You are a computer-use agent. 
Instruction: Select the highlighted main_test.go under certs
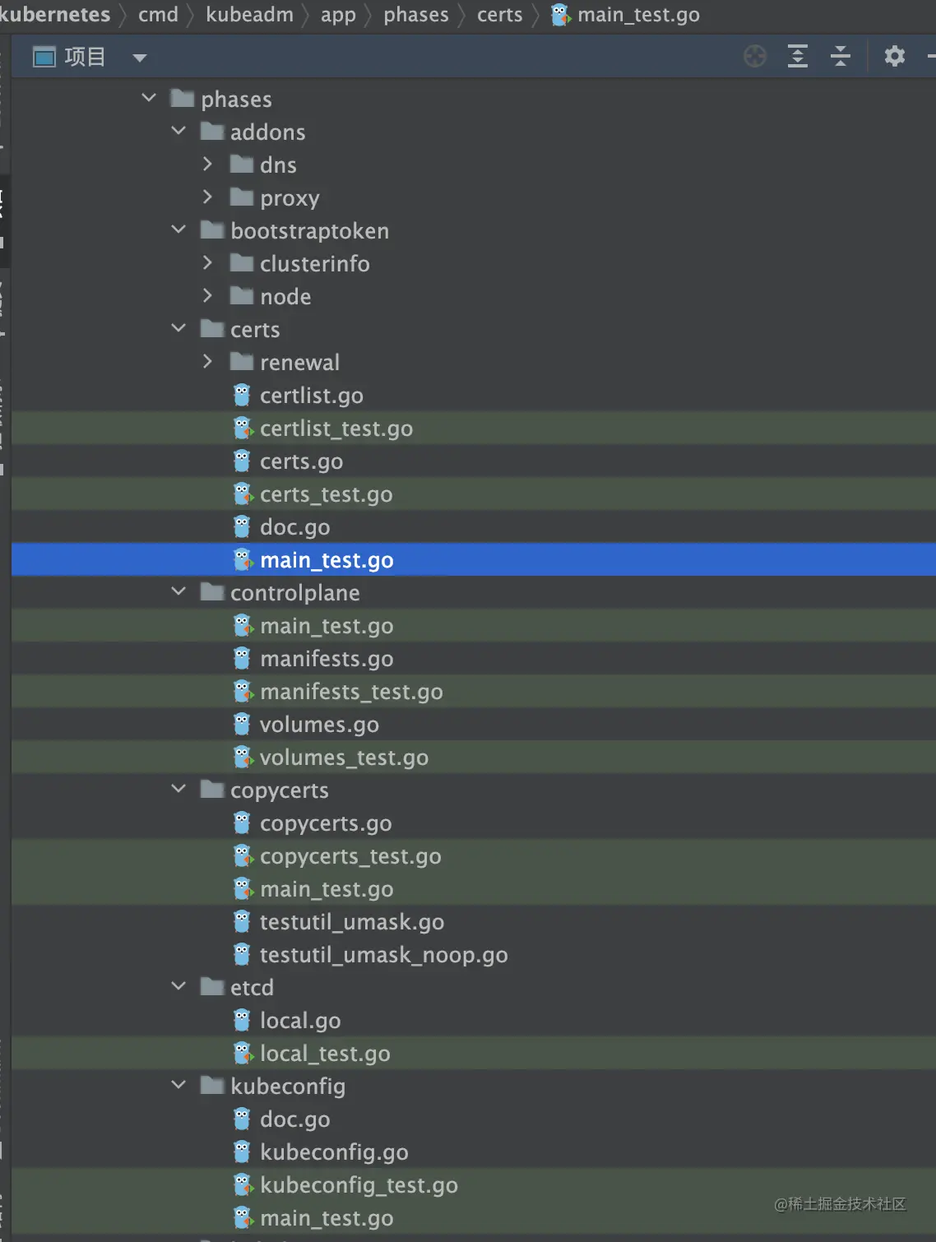pos(474,559)
